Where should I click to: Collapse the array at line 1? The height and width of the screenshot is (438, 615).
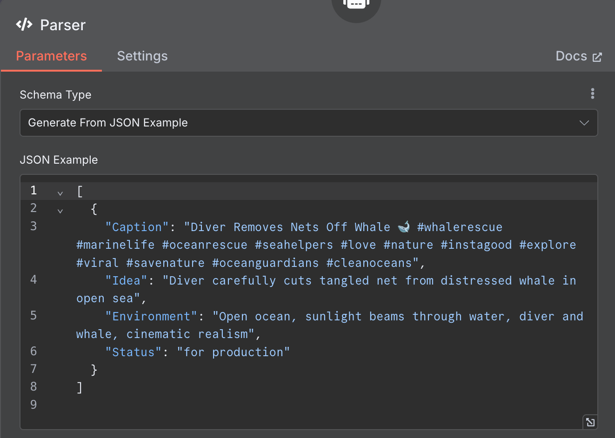pos(60,192)
